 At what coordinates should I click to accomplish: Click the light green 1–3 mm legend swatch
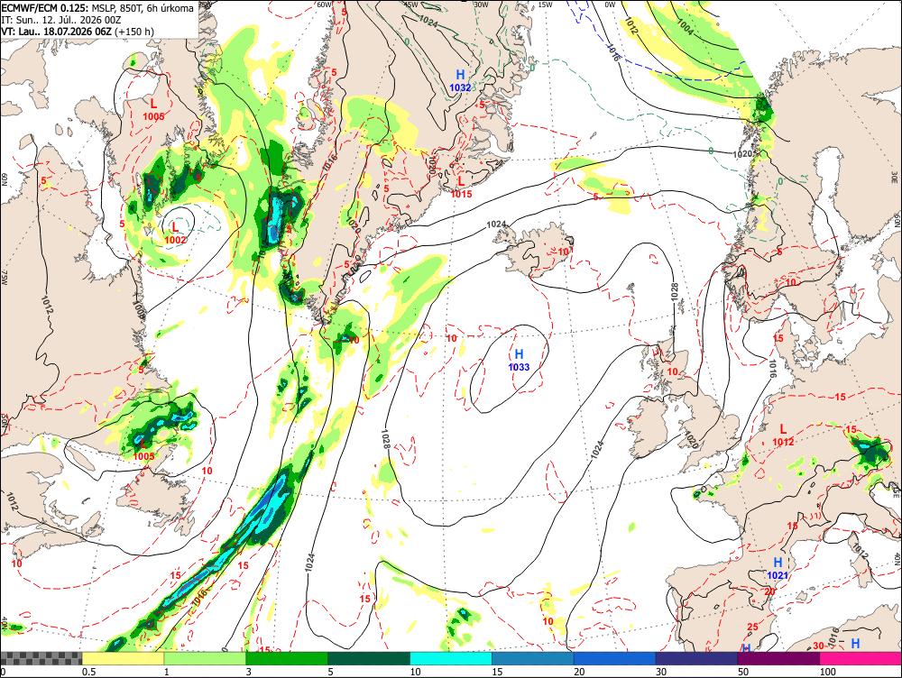205,658
